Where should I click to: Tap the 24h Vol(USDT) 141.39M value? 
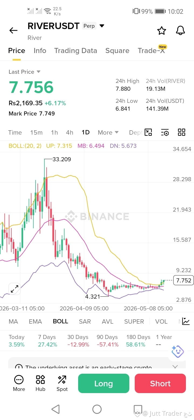(157, 108)
